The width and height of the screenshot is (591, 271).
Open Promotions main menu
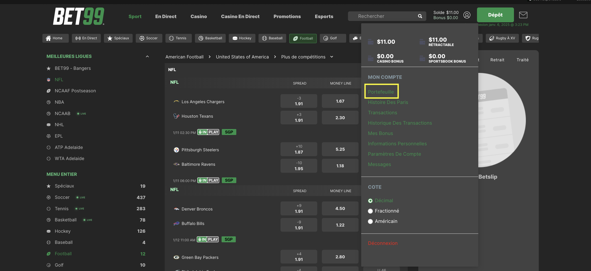287,16
